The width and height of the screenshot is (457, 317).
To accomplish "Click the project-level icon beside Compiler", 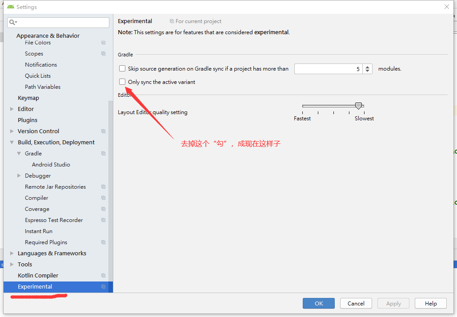I will click(103, 198).
